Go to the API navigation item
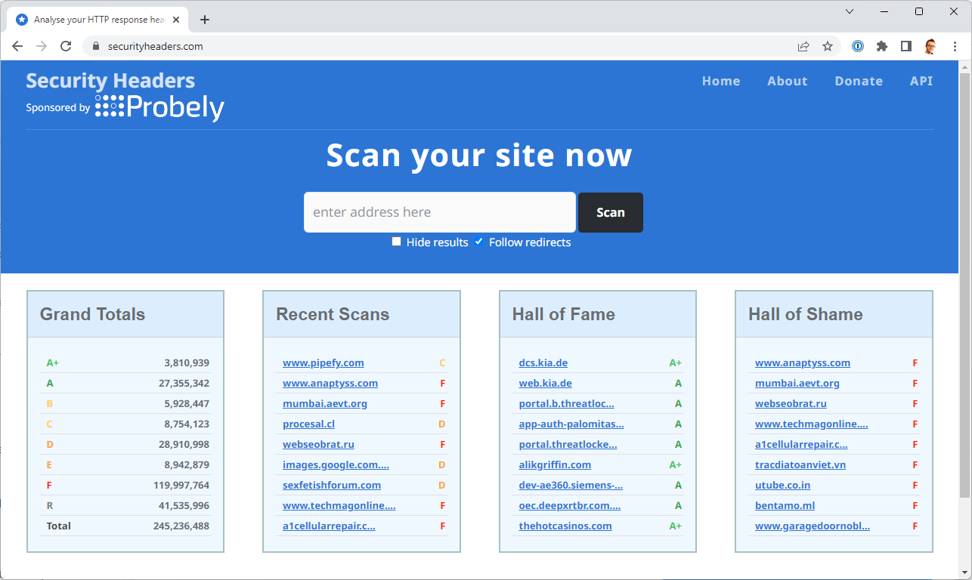Image resolution: width=972 pixels, height=580 pixels. 921,81
